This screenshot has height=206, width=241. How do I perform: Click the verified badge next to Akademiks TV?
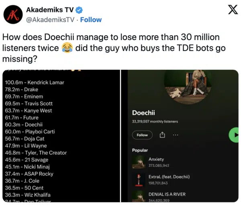(x=79, y=10)
